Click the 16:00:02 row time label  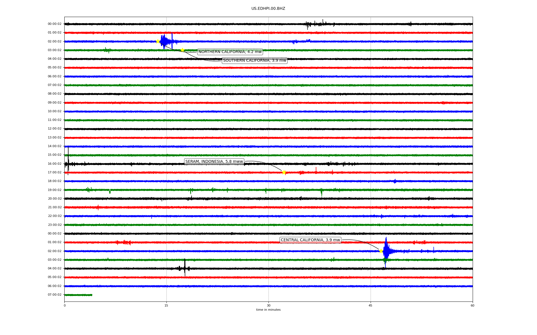click(55, 164)
